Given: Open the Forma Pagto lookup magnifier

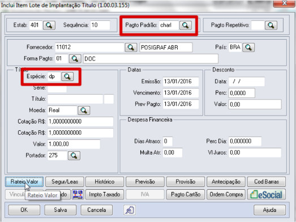Looking at the screenshot, I should click(x=75, y=59).
